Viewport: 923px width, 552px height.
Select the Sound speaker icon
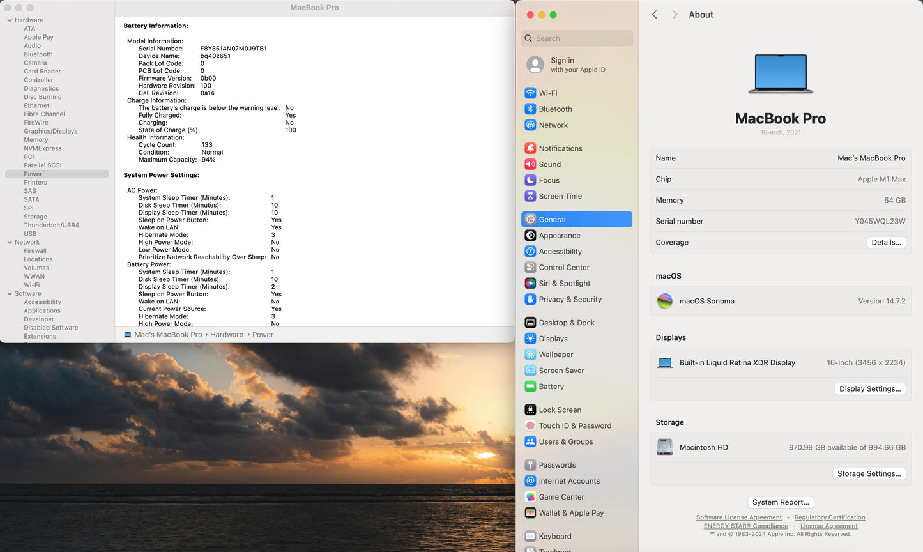[x=530, y=164]
